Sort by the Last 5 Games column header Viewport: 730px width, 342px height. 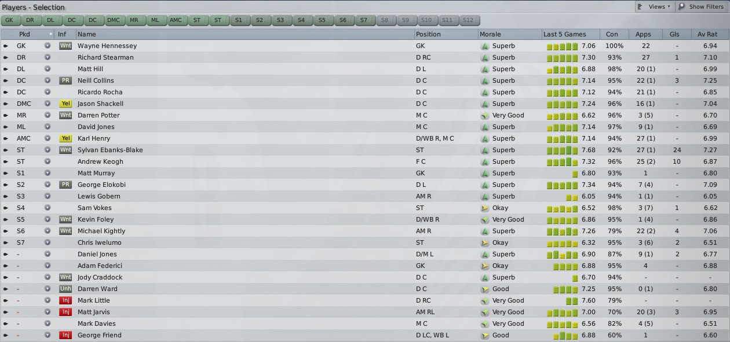570,34
